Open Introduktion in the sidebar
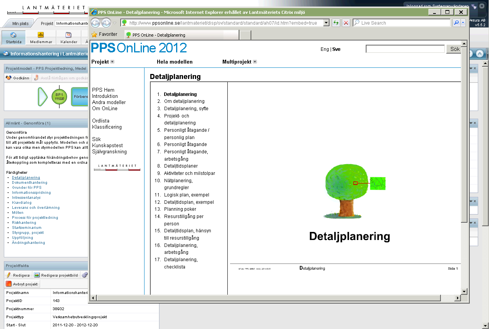This screenshot has height=329, width=489. tap(105, 96)
